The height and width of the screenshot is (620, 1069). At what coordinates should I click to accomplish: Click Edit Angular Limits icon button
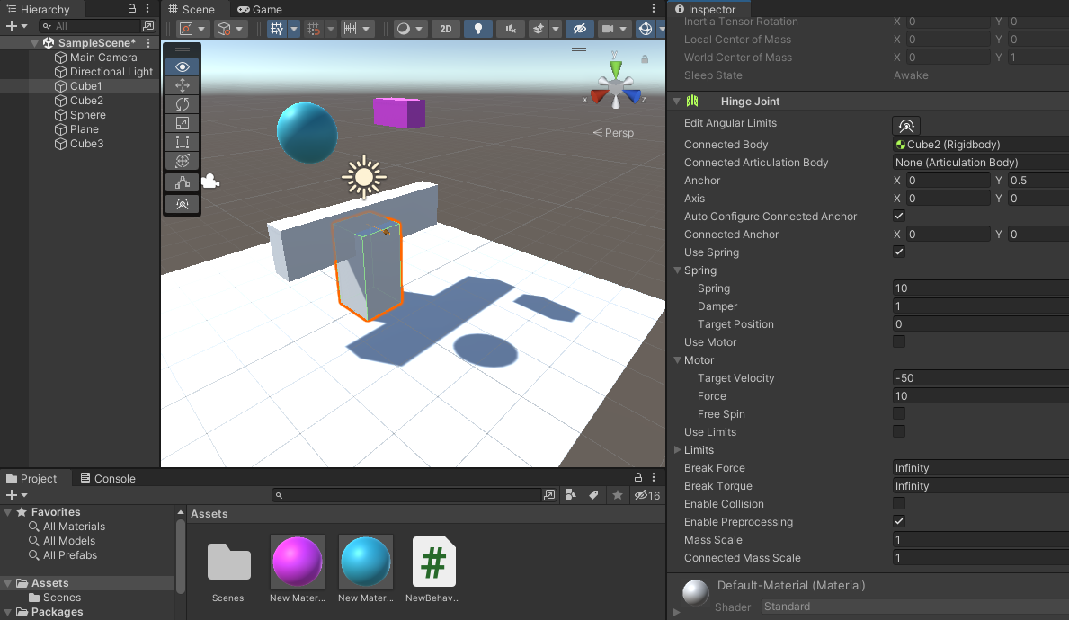[906, 126]
